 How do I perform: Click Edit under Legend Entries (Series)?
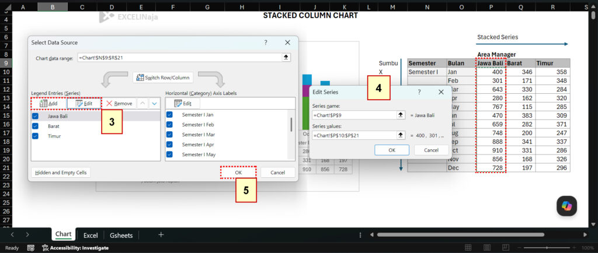point(84,104)
